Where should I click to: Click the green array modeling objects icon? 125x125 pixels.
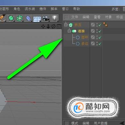[x=20, y=18]
